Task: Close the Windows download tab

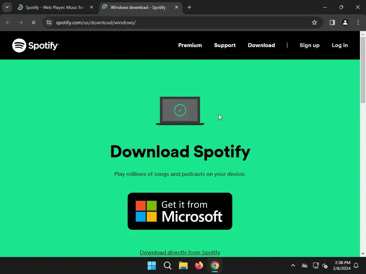Action: [177, 7]
